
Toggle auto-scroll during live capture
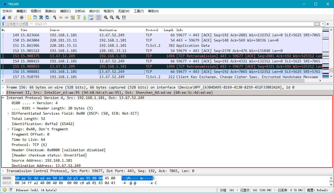tap(91, 17)
